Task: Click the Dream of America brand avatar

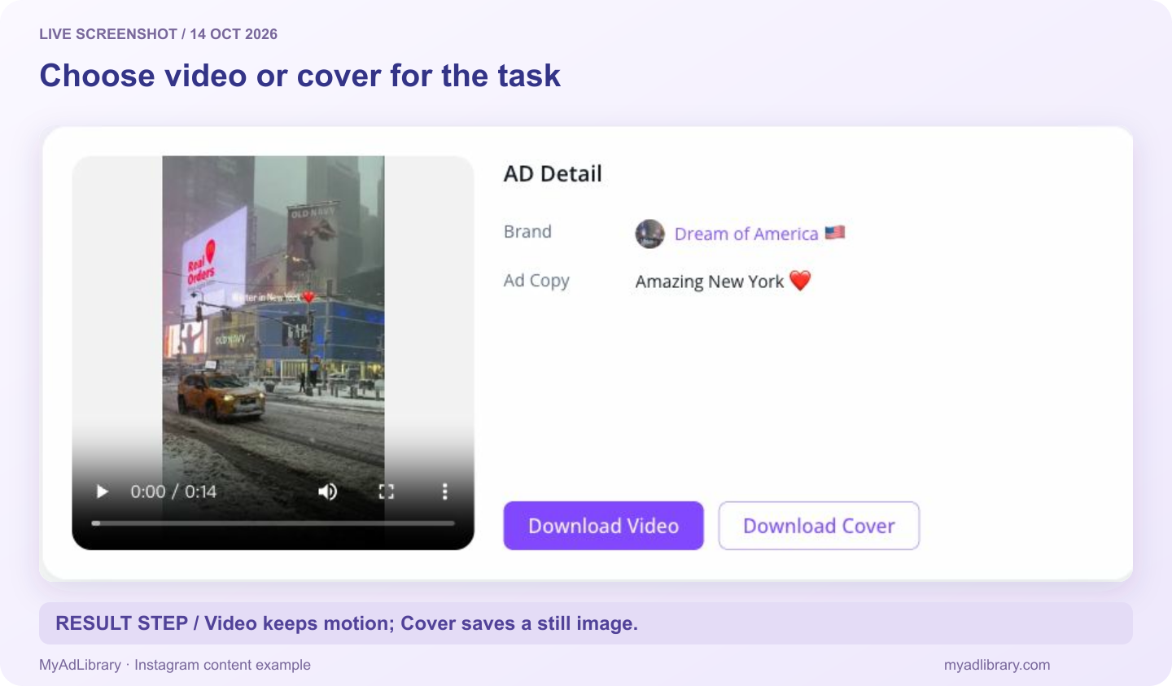Action: pos(649,234)
